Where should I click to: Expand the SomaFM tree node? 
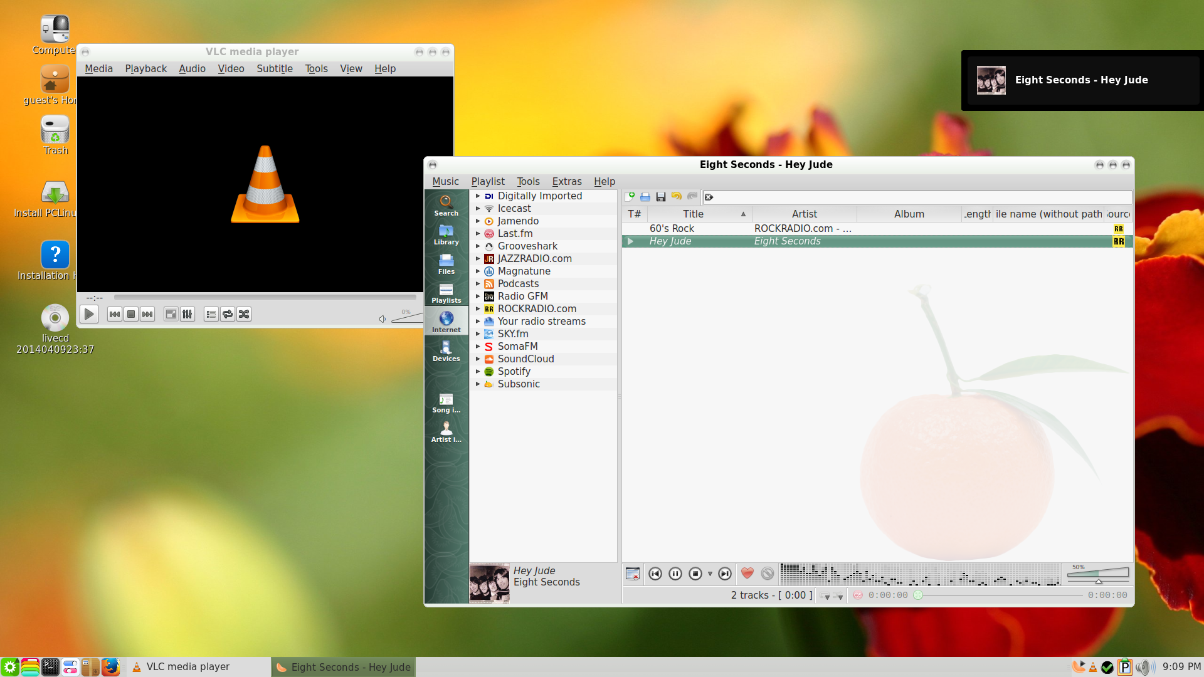(x=477, y=346)
